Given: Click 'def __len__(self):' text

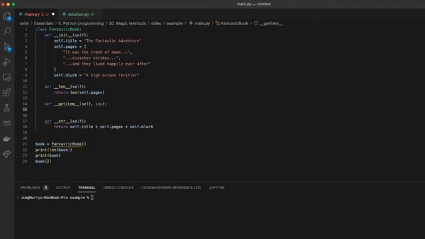Looking at the screenshot, I should tap(65, 87).
